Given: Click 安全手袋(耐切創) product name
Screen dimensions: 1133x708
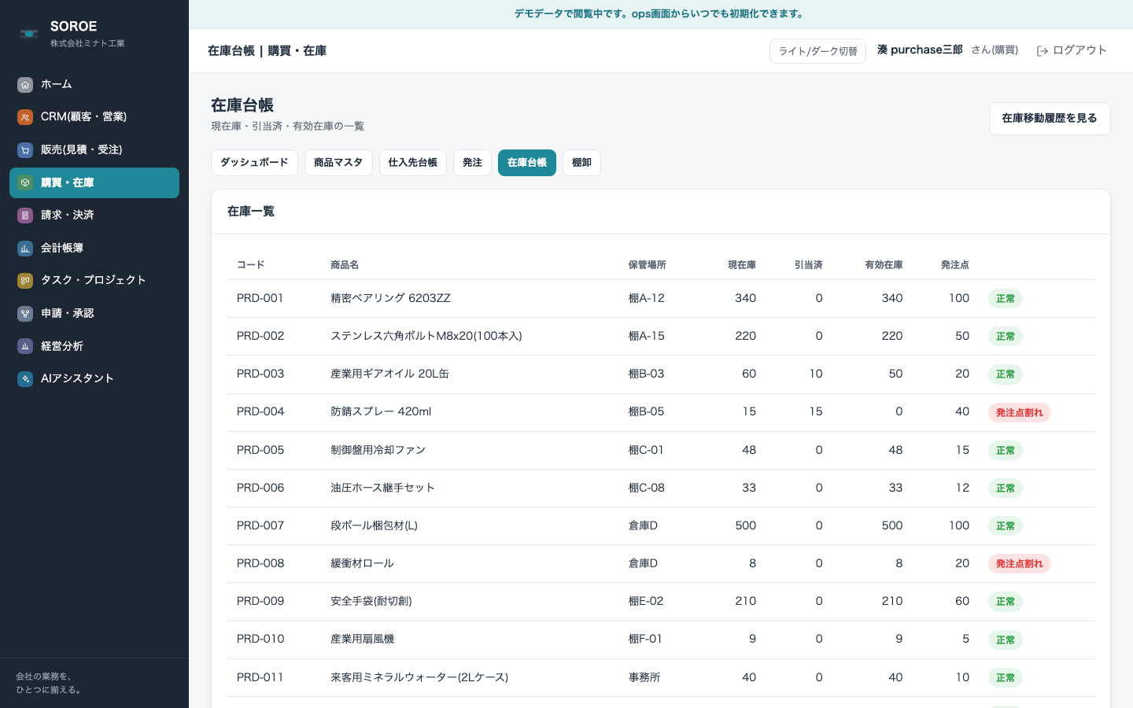Looking at the screenshot, I should tap(371, 601).
